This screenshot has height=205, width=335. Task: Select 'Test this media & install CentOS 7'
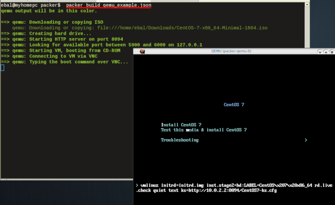tap(204, 130)
